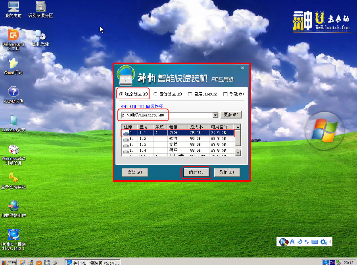Open the 虚拟光驱 desktop icon
Image resolution: width=357 pixels, height=265 pixels.
tap(40, 36)
